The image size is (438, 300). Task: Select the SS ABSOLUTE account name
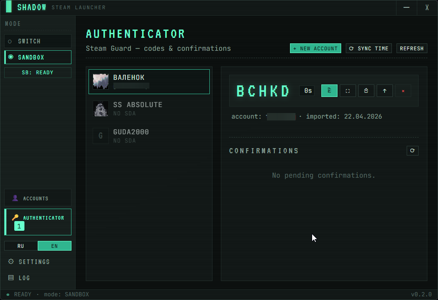(x=138, y=105)
